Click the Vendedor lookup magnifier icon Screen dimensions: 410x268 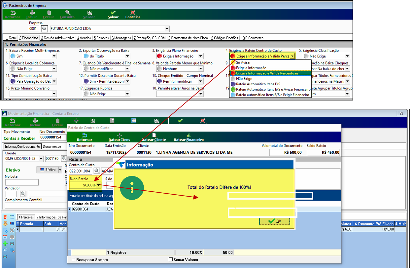[23, 194]
